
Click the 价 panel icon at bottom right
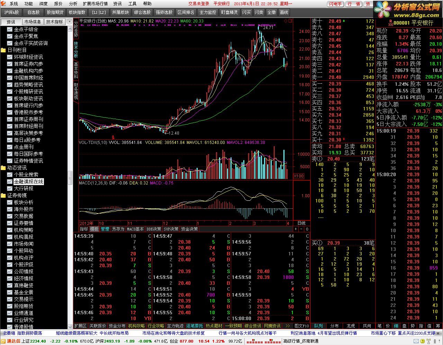388,326
